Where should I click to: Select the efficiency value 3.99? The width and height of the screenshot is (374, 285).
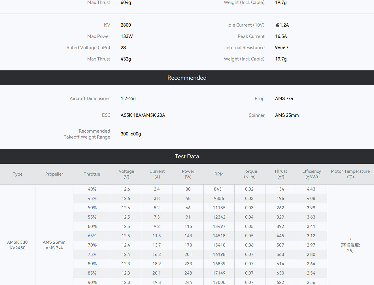(x=311, y=208)
